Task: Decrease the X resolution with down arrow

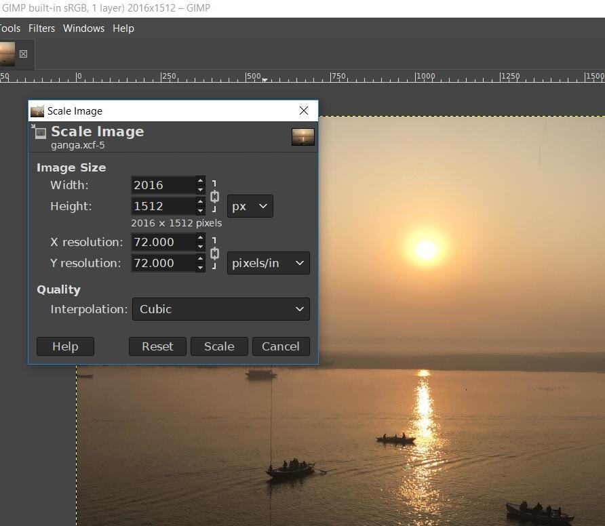Action: tap(200, 247)
